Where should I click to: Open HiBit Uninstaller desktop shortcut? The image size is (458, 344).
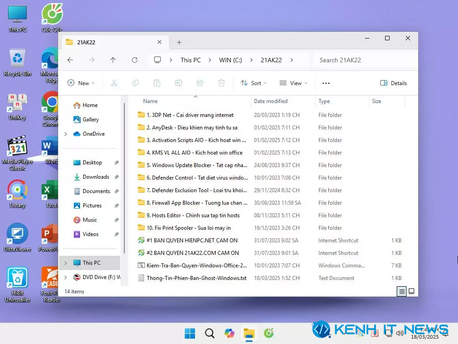click(17, 284)
